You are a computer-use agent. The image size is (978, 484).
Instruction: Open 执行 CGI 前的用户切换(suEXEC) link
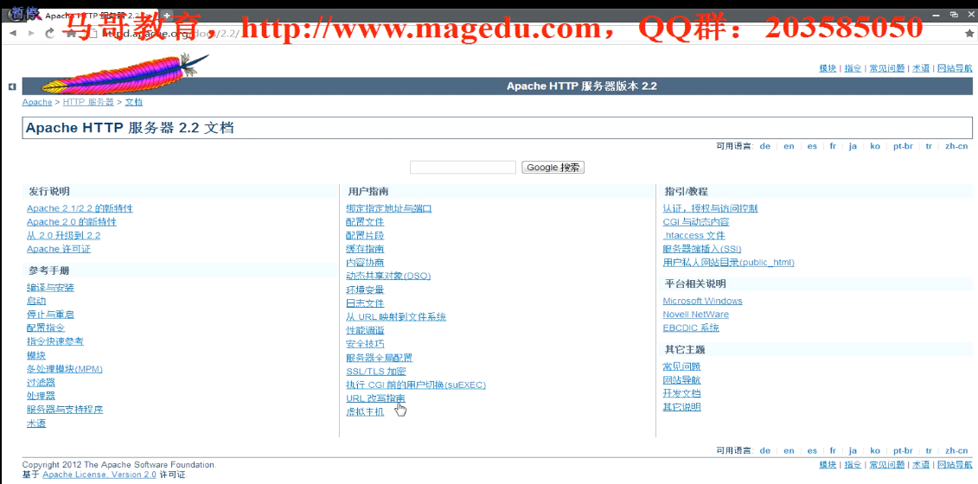coord(416,385)
